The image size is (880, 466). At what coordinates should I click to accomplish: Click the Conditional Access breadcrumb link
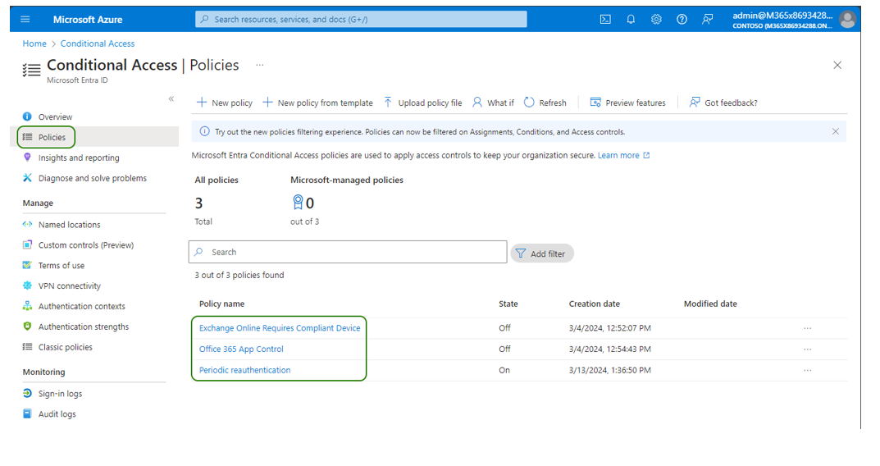pos(98,43)
